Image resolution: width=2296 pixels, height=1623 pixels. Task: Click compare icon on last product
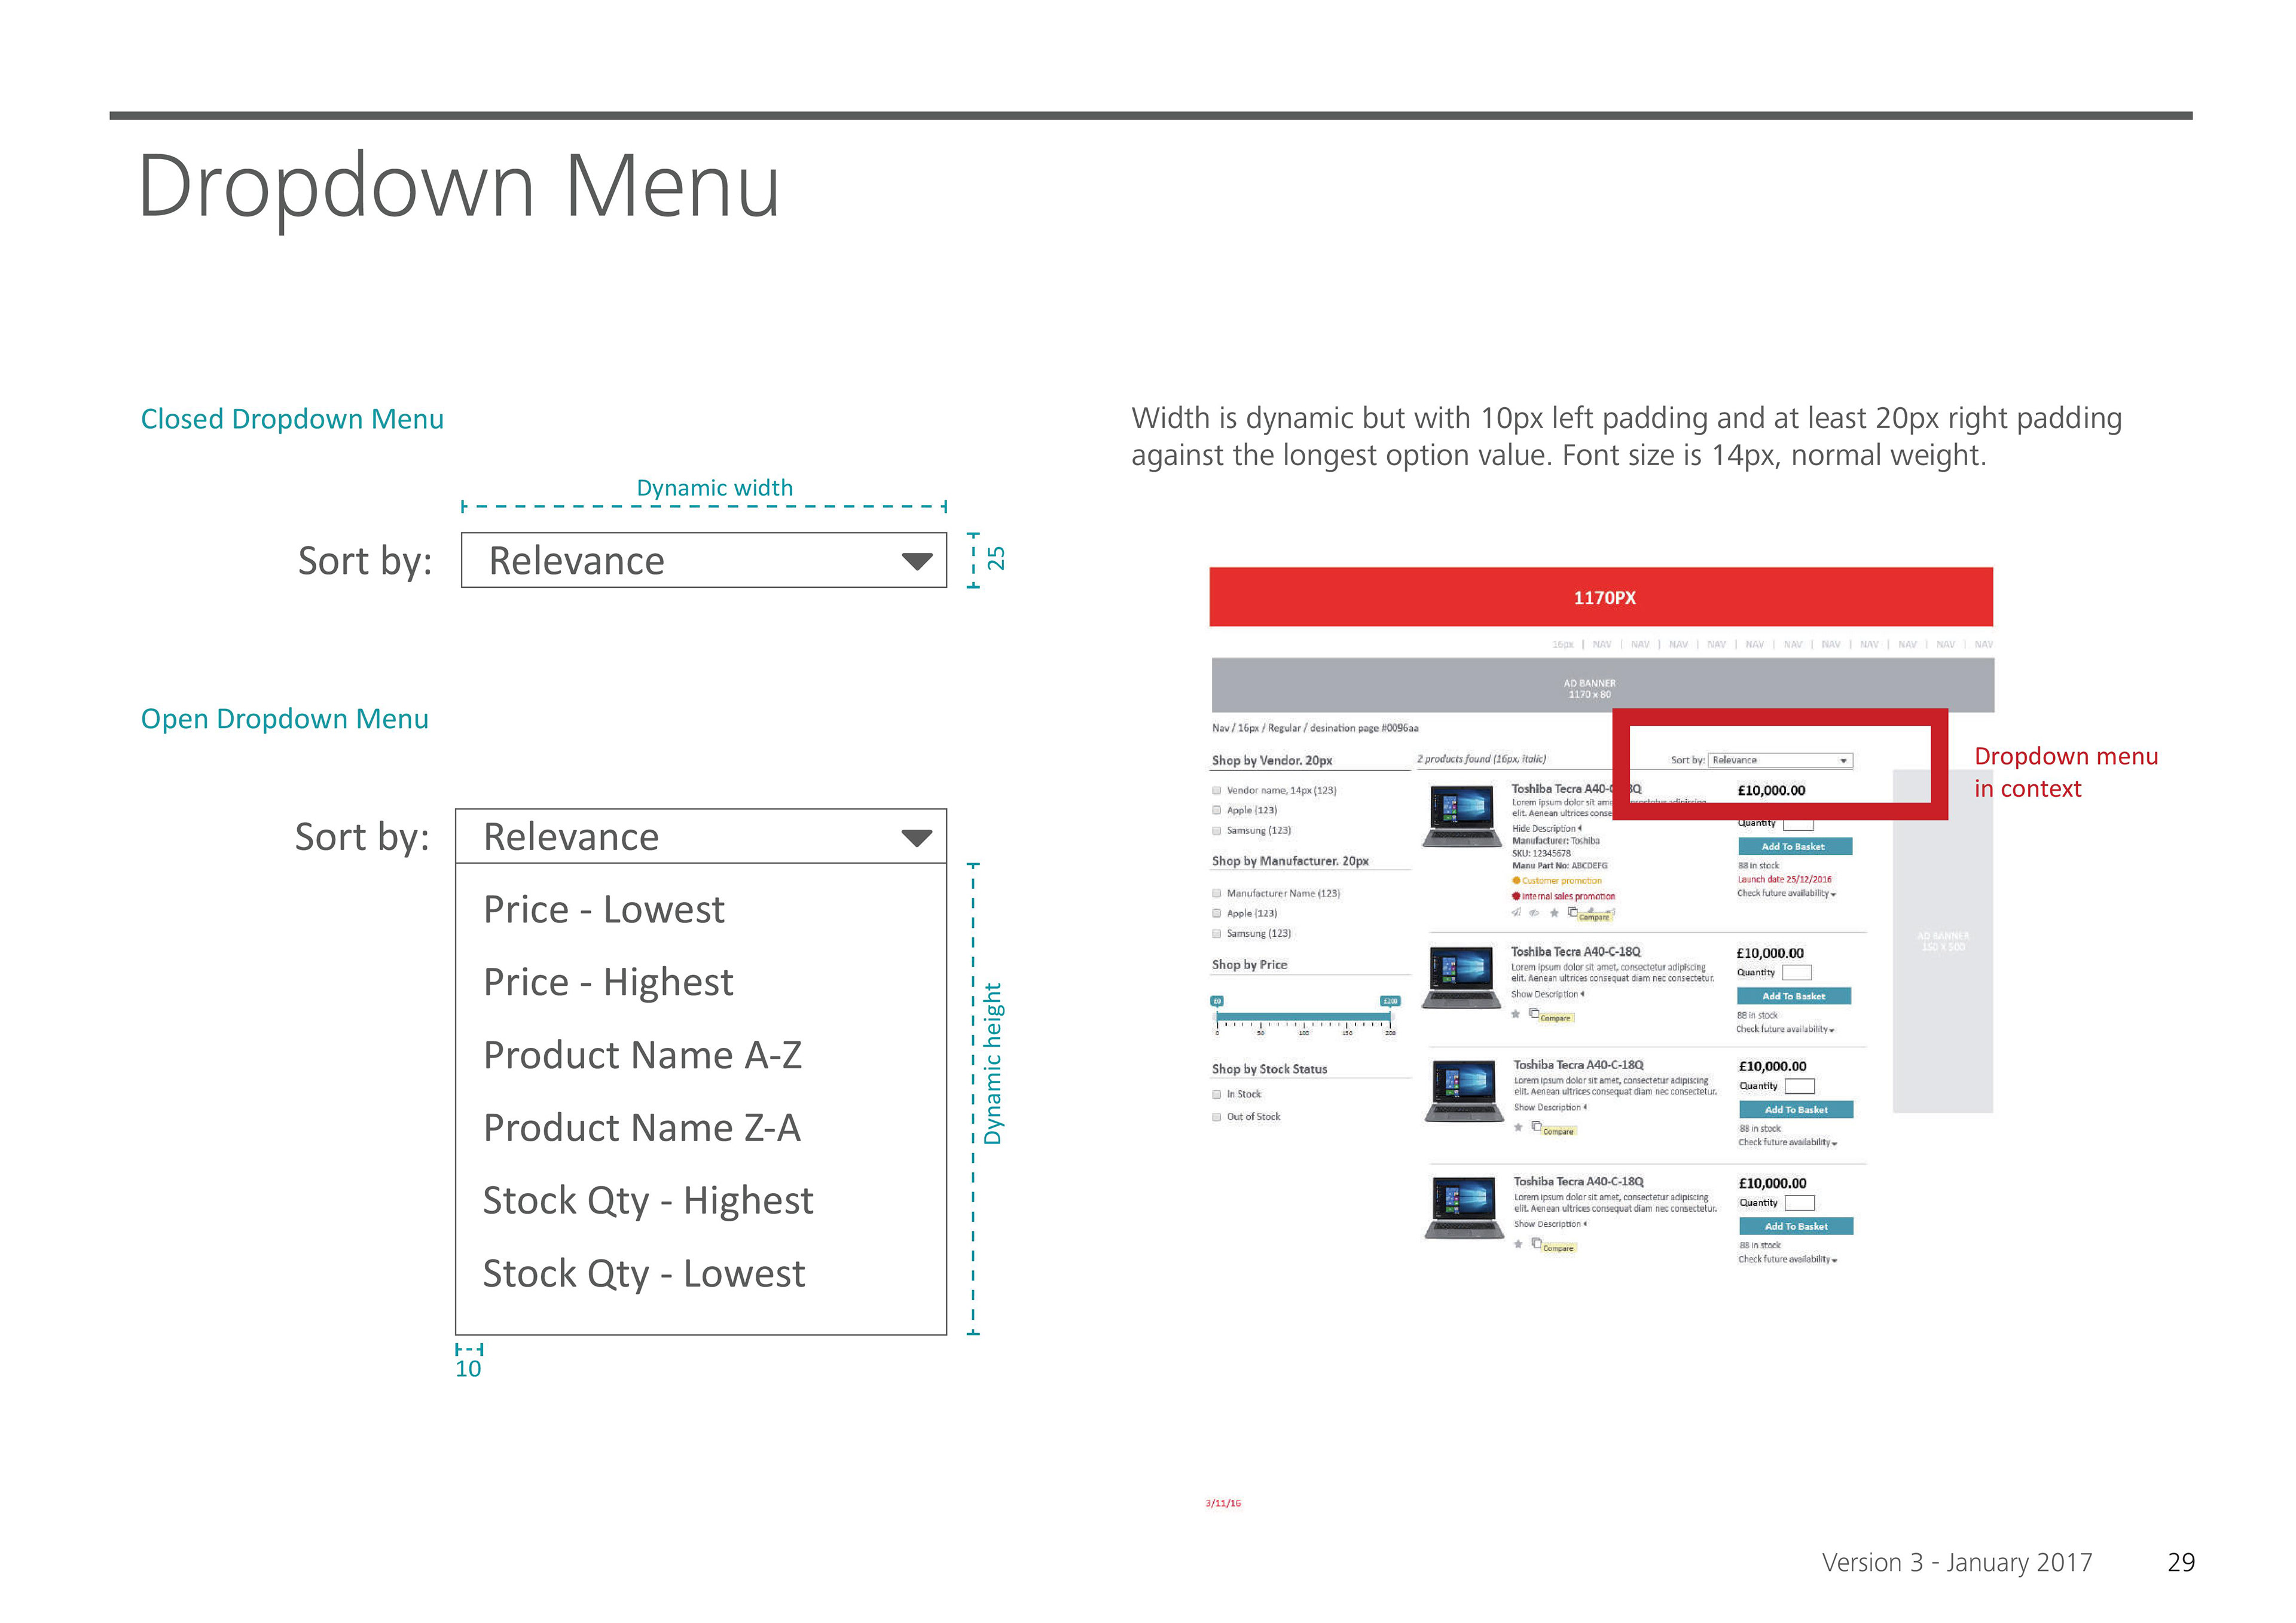point(1537,1243)
